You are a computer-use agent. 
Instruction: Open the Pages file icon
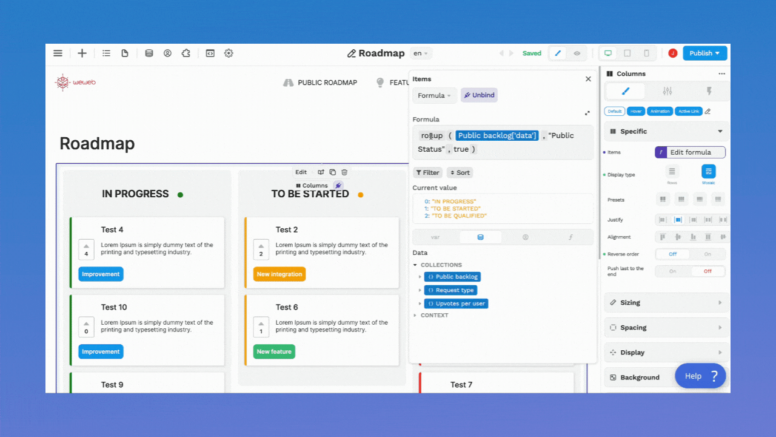click(x=125, y=53)
